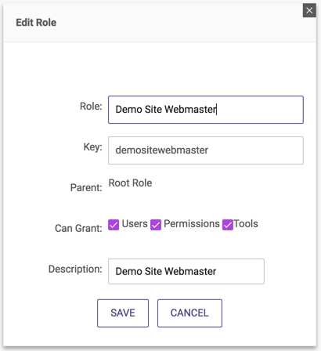The height and width of the screenshot is (351, 321).
Task: Cancel editing the role
Action: pyautogui.click(x=189, y=313)
